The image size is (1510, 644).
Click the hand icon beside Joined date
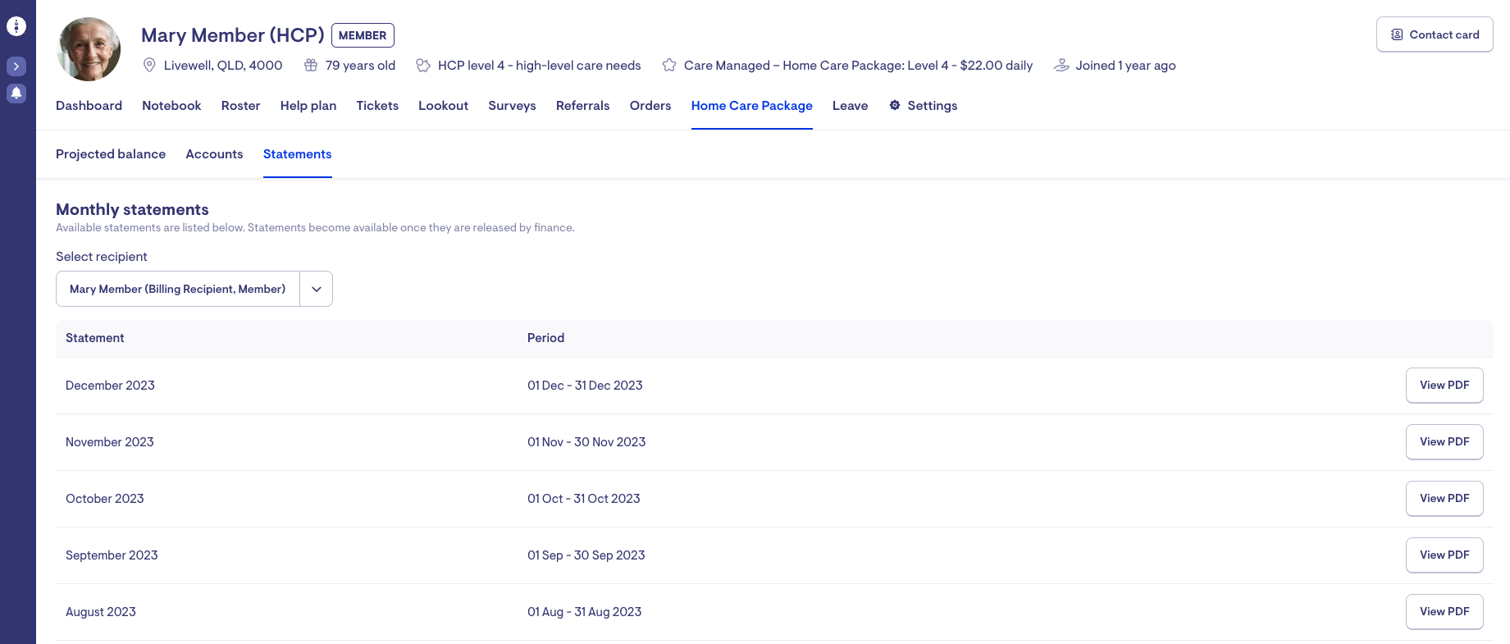[x=1061, y=66]
